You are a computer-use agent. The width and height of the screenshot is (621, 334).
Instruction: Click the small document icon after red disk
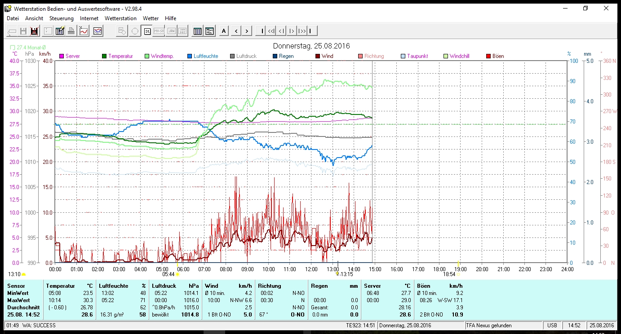point(48,31)
